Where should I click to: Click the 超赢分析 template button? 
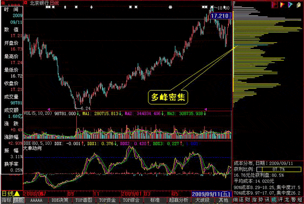click(x=178, y=200)
